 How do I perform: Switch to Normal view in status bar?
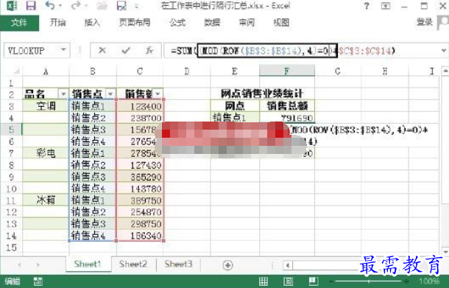point(264,281)
